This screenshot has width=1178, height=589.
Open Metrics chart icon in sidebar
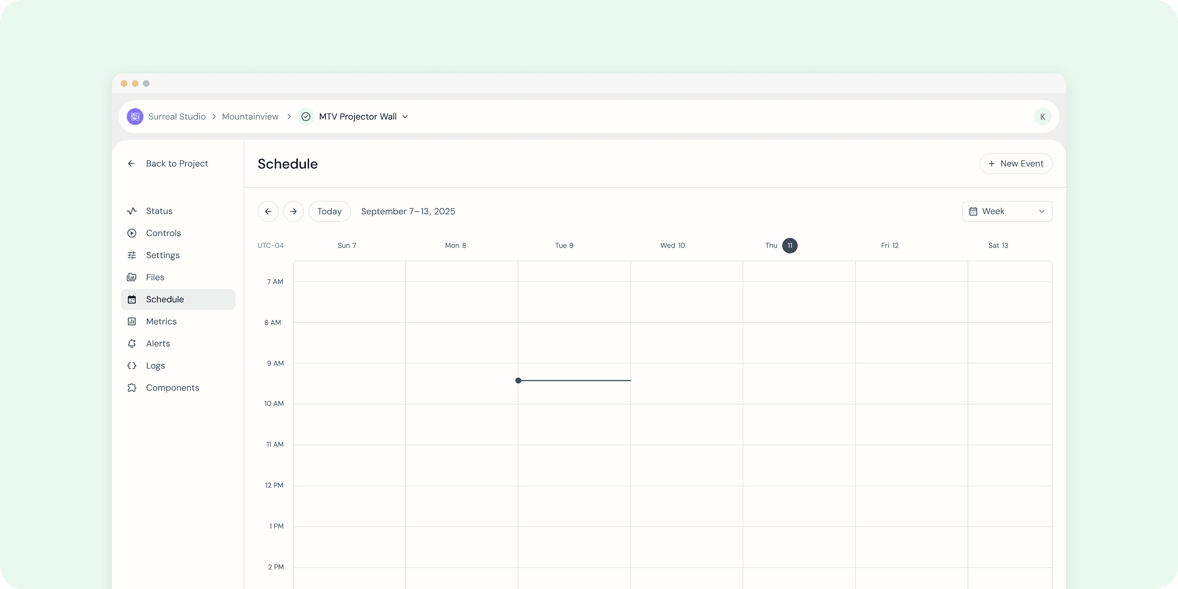tap(132, 321)
